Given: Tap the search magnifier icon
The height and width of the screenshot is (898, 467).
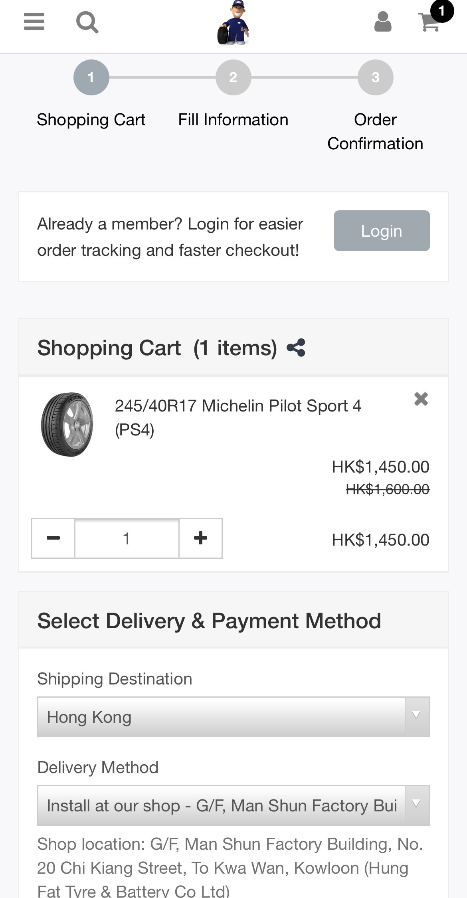Looking at the screenshot, I should pos(87,22).
